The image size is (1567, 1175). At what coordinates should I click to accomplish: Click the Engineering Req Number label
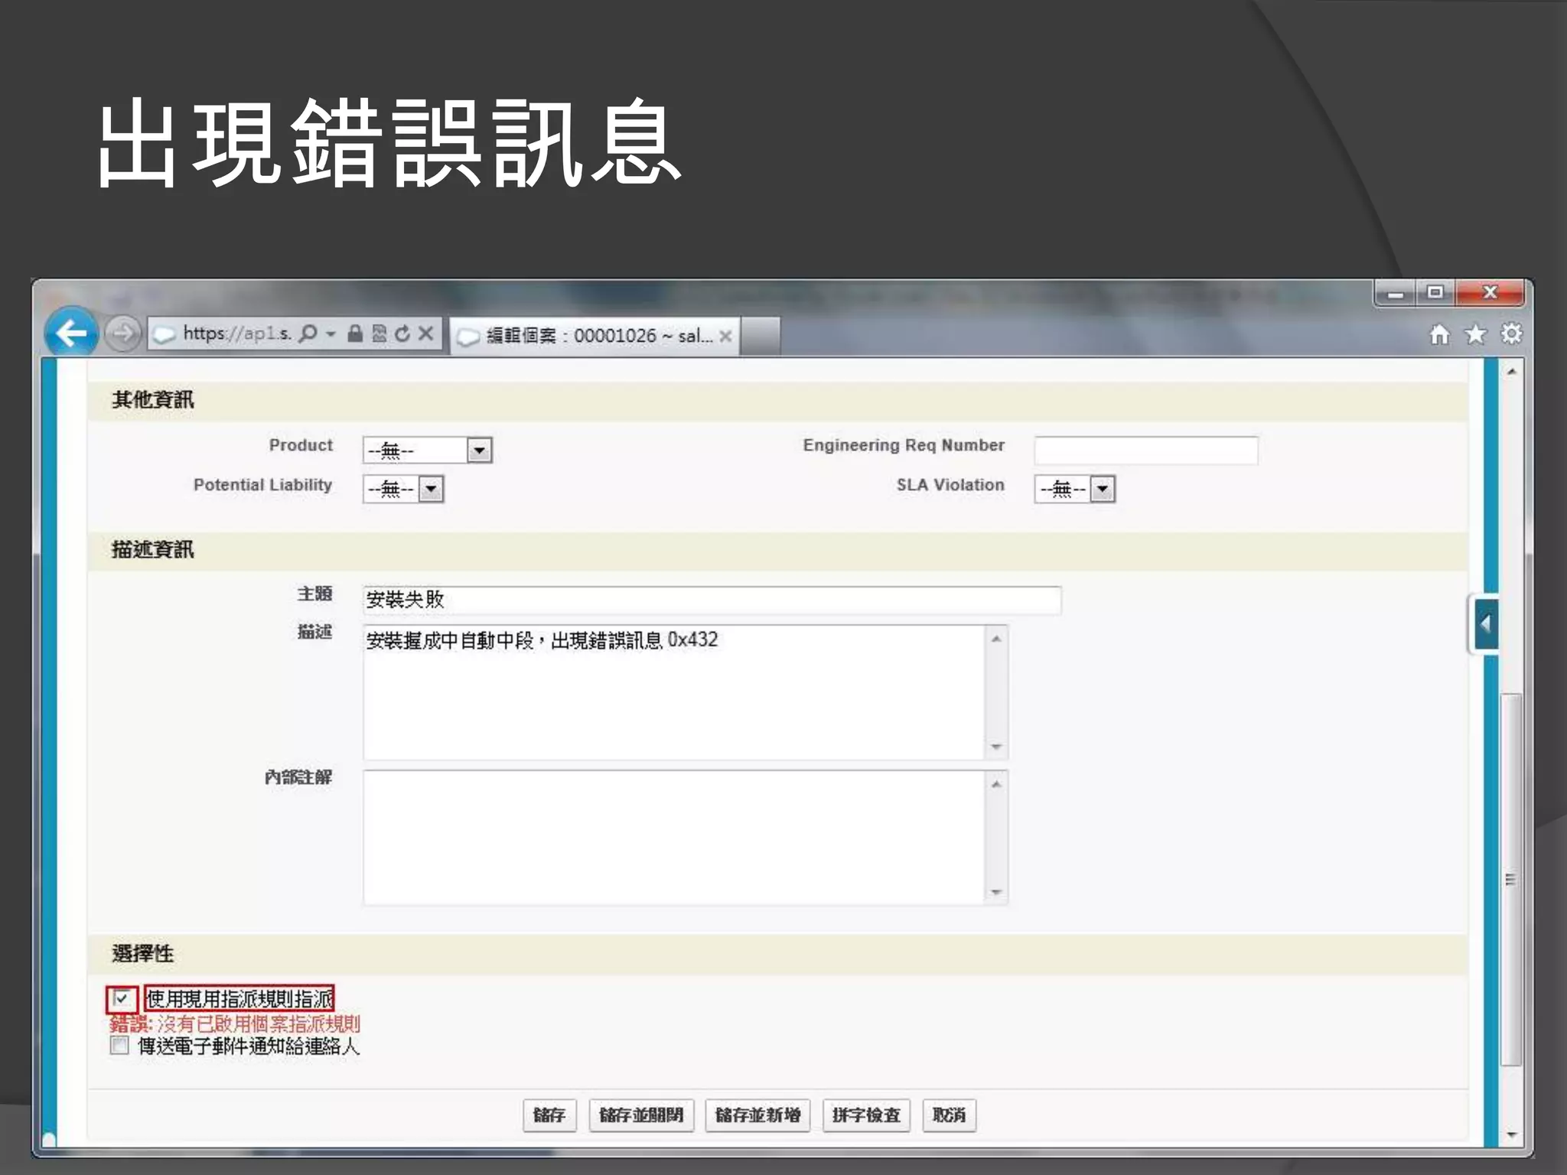tap(904, 445)
